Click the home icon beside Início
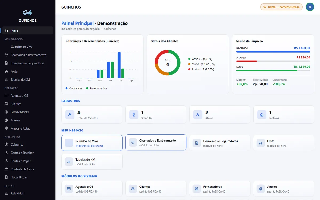 tap(6, 31)
